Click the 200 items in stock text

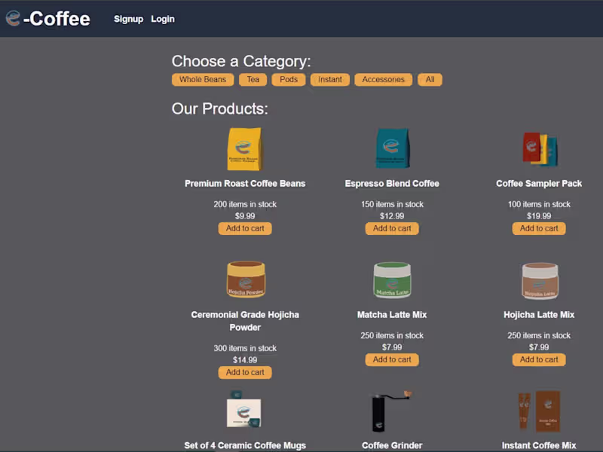click(245, 204)
